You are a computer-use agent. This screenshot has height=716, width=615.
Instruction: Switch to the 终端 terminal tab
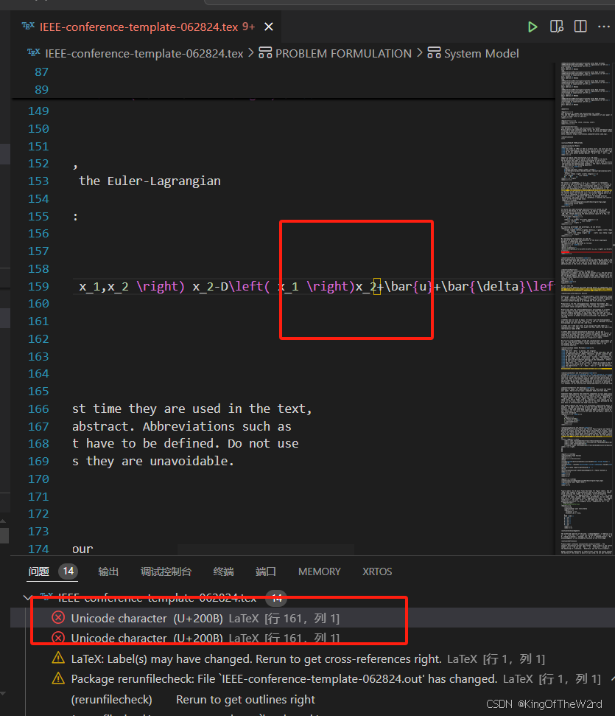222,571
